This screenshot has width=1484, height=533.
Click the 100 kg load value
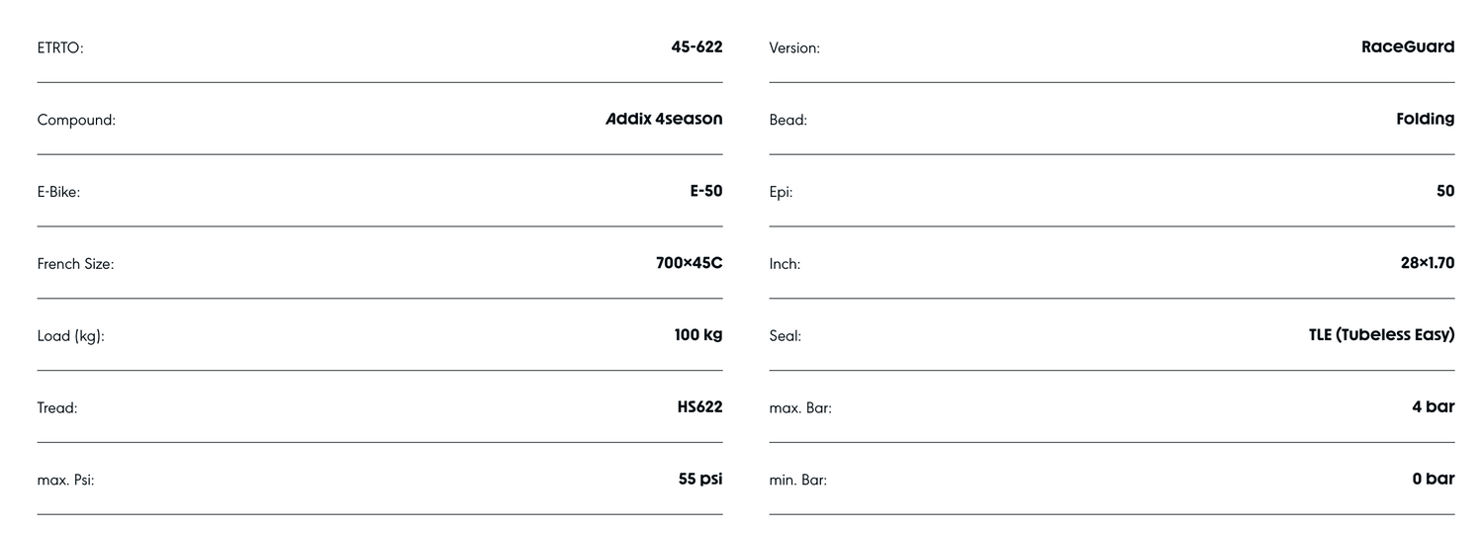(698, 335)
